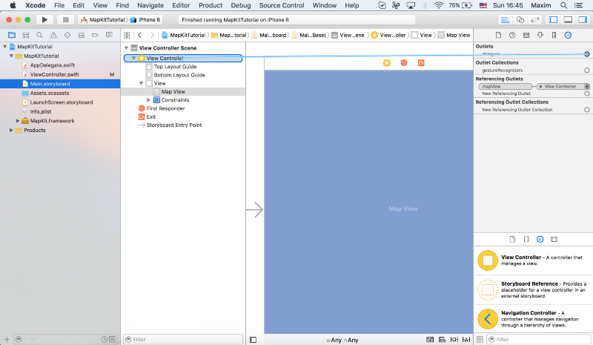Screen dimensions: 593x345
Task: Click New Referencing Outlet Collection circle
Action: 586,110
